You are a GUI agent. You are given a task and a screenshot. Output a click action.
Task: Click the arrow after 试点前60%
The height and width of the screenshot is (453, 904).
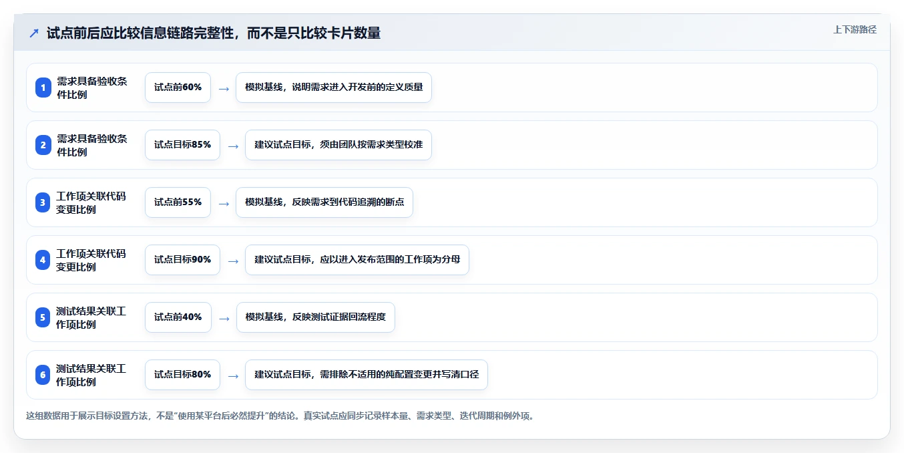224,88
